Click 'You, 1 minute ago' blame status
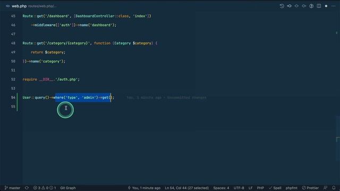Viewport: 340px width, 191px height. point(144,188)
